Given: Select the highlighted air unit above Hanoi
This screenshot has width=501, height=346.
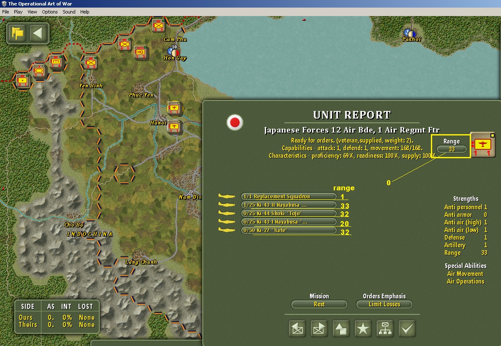Looking at the screenshot, I should [x=174, y=108].
